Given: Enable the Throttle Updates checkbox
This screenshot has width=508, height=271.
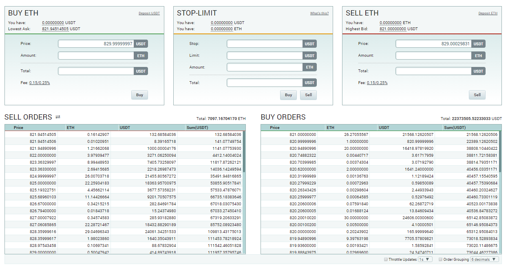Looking at the screenshot, I should pos(386,260).
